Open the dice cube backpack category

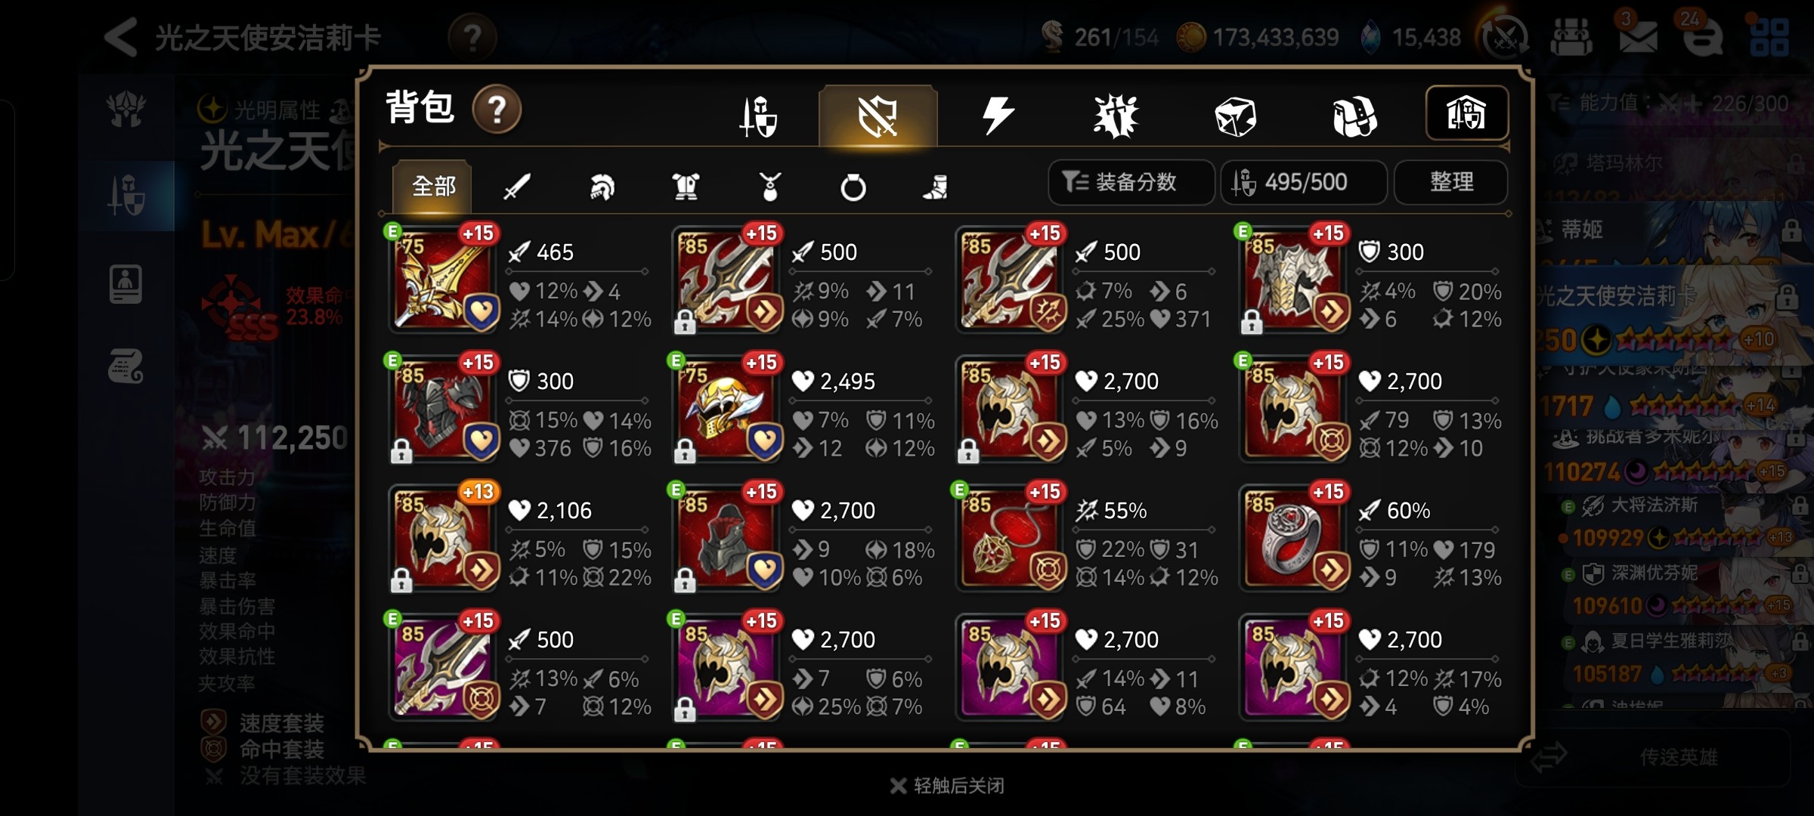point(1235,116)
